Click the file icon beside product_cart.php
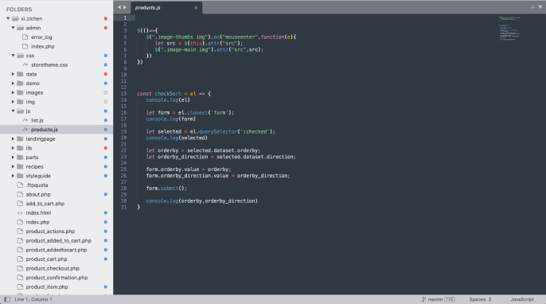 [20, 259]
